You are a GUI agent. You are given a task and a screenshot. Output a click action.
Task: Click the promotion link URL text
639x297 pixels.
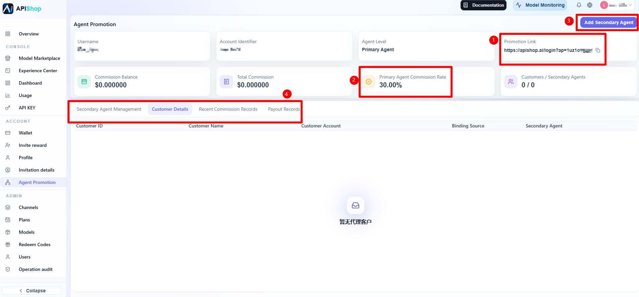[x=548, y=50]
